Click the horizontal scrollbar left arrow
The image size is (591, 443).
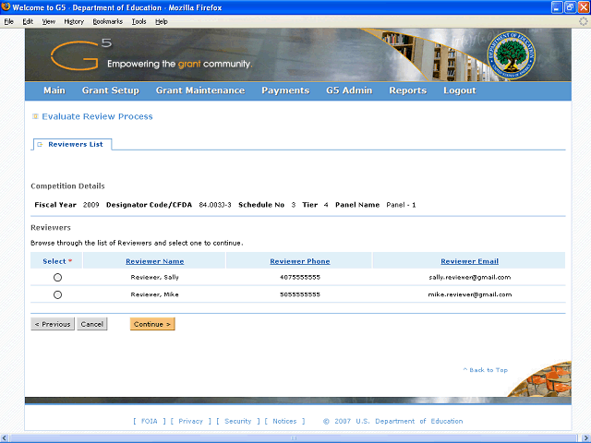(5, 438)
